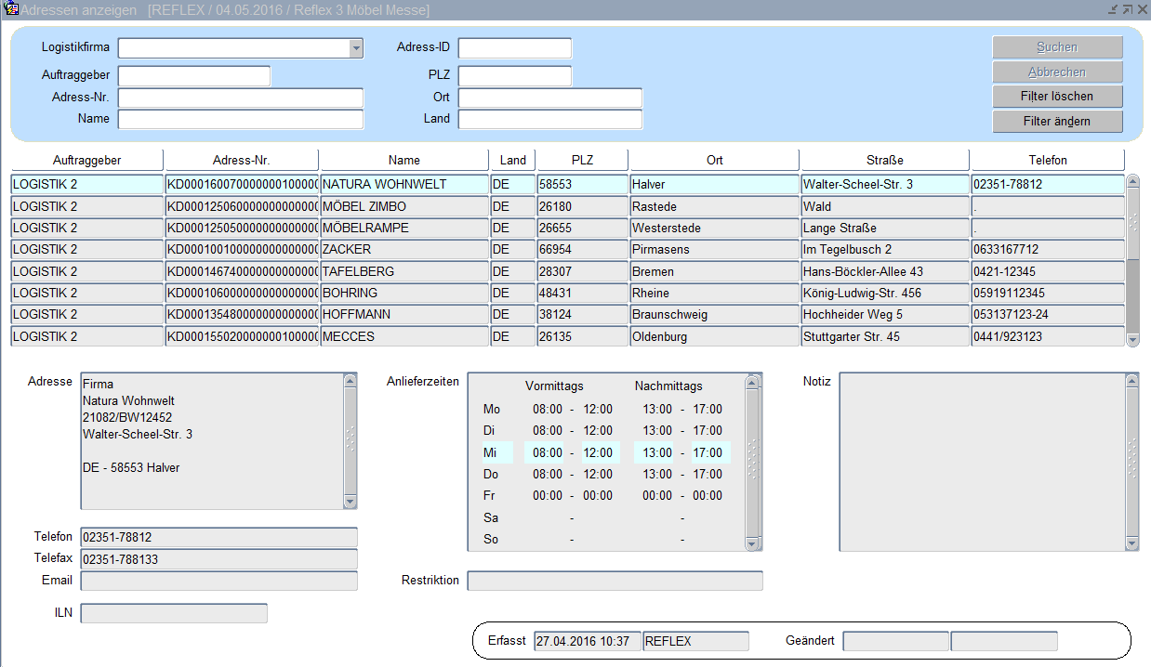
Task: Sort by the Name column header
Action: click(404, 160)
